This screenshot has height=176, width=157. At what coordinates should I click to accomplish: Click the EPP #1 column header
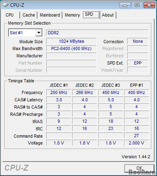(136, 85)
